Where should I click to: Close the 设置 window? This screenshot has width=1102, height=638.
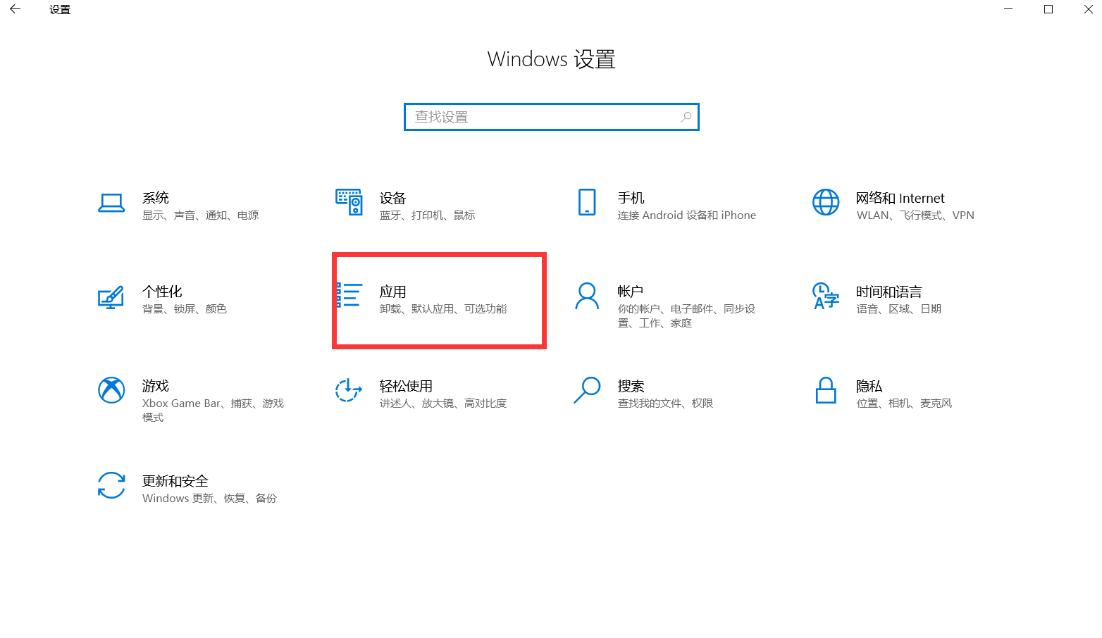tap(1088, 9)
